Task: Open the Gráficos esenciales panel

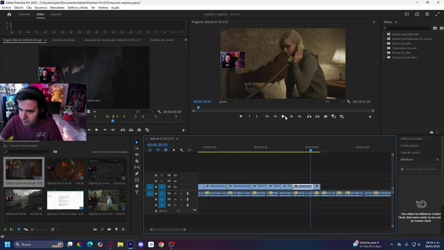Action: coord(411,139)
